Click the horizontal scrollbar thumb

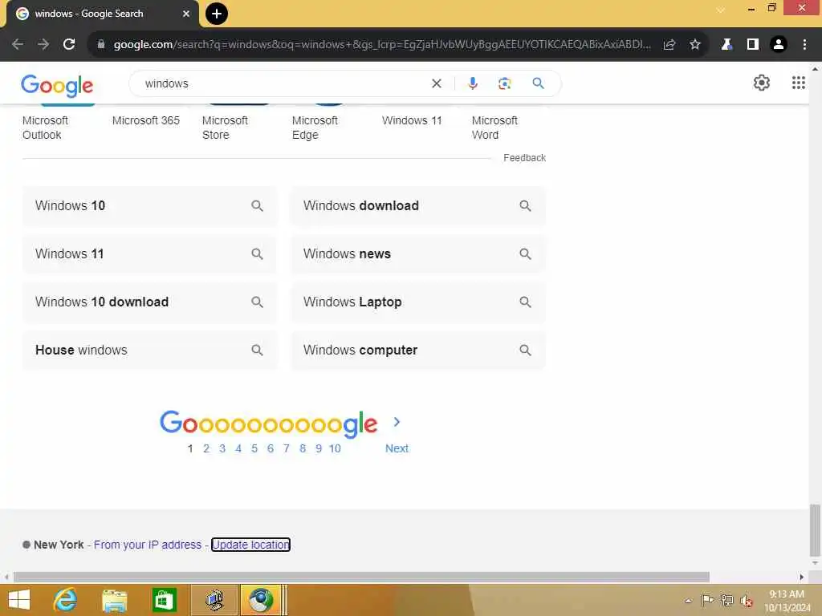coord(361,577)
